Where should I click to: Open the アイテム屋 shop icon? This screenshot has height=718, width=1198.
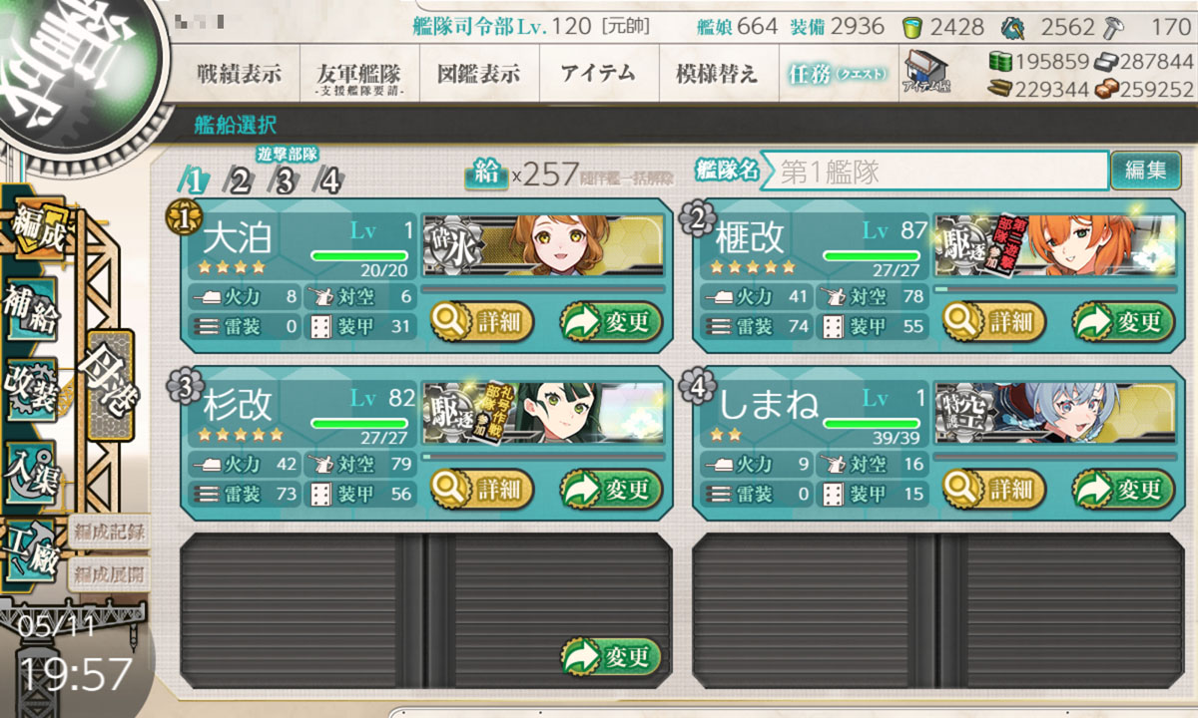[926, 72]
